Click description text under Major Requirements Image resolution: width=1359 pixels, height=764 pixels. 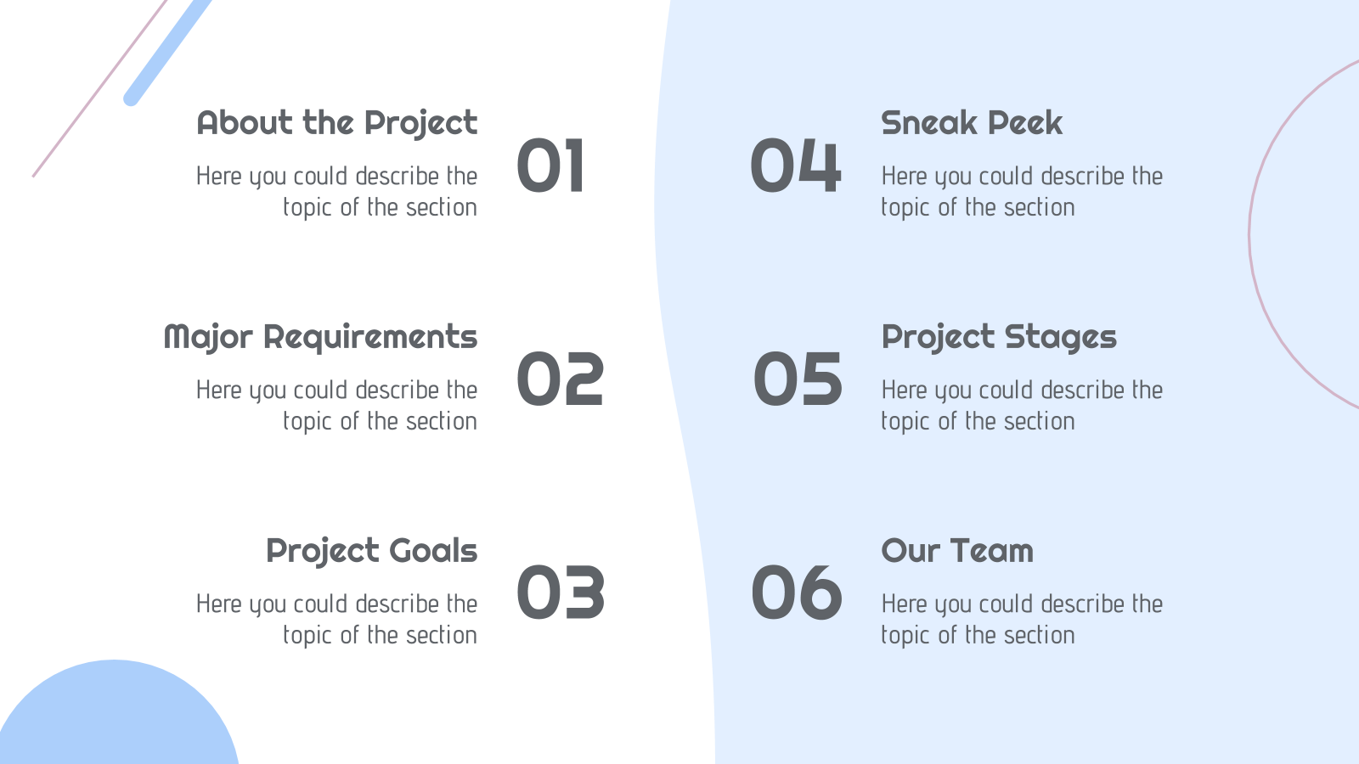coord(336,406)
